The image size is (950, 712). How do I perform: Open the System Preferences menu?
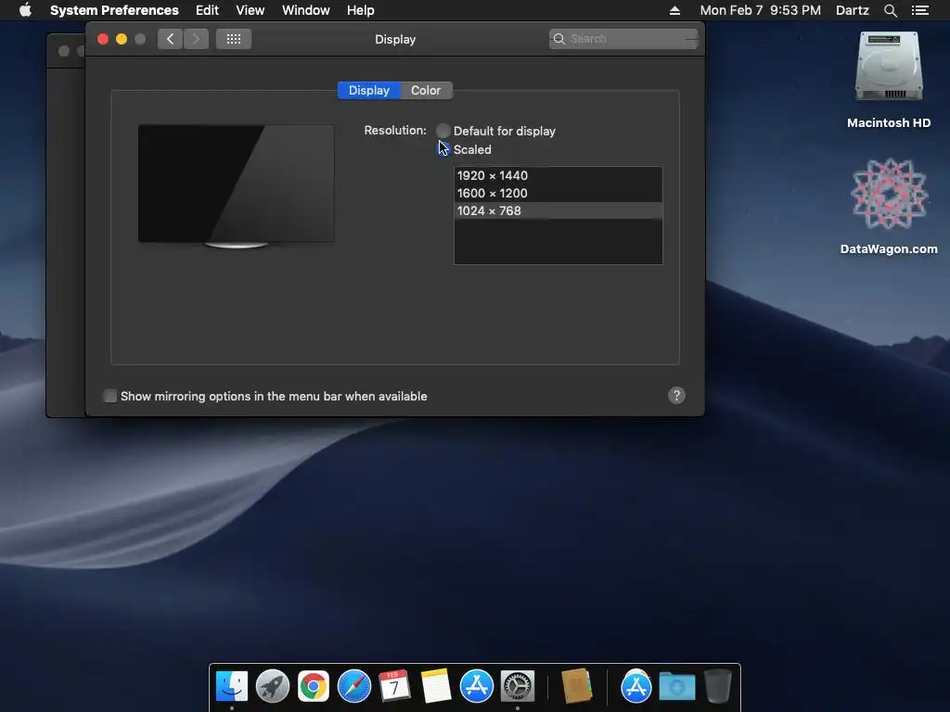pos(114,10)
